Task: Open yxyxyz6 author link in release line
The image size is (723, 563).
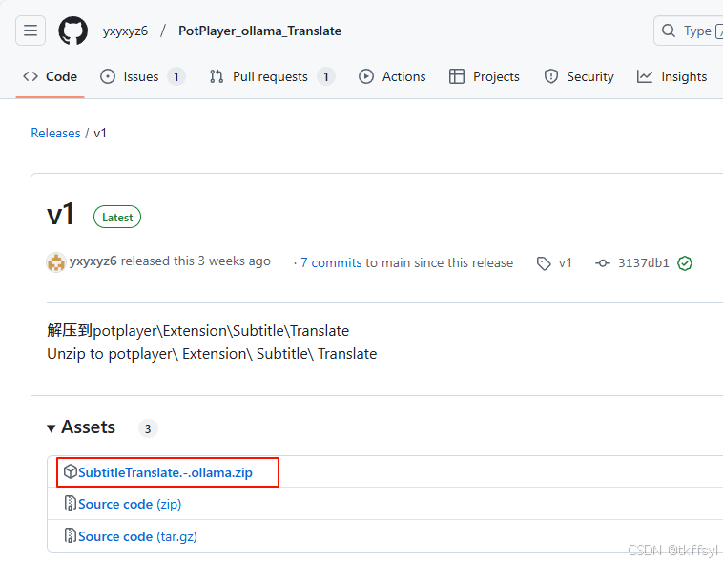Action: [93, 261]
